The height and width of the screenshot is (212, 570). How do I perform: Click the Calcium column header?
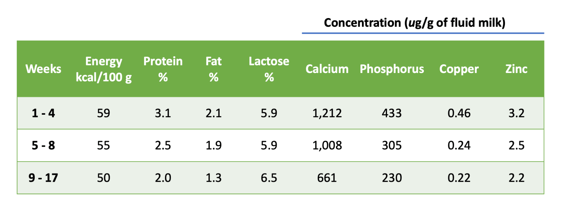[327, 69]
